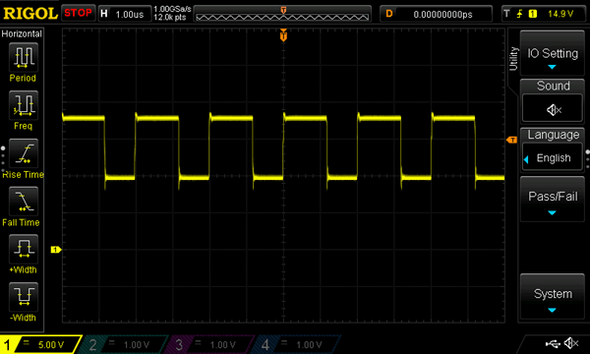Click the sample rate 1.00GSa/s text
Viewport: 590px width, 354px height.
[172, 9]
